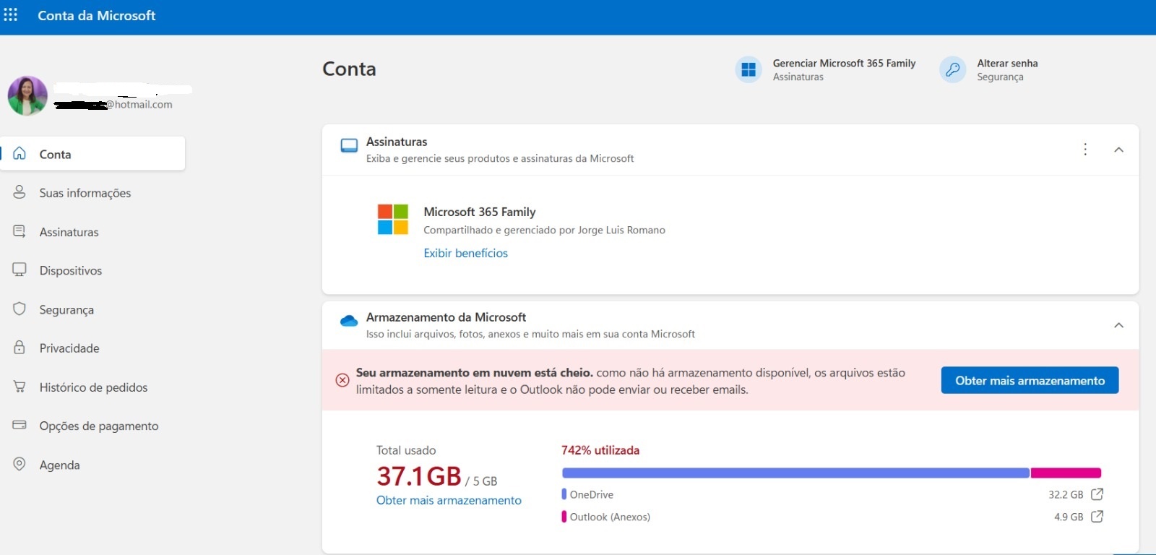Click the Windows logo icon beside Gerenciar Microsoft 365 Family
Image resolution: width=1156 pixels, height=555 pixels.
click(749, 69)
